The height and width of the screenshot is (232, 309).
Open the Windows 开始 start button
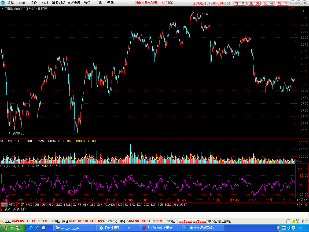(x=13, y=228)
